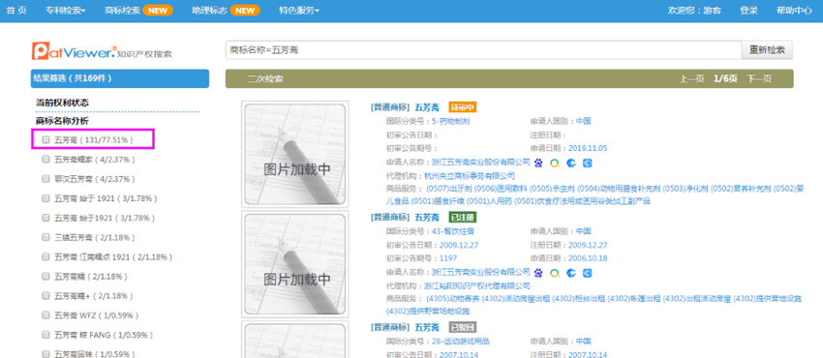The width and height of the screenshot is (823, 358).
Task: Check the 鄂汉五芳斋 (4/2.37%) checkbox
Action: click(46, 179)
